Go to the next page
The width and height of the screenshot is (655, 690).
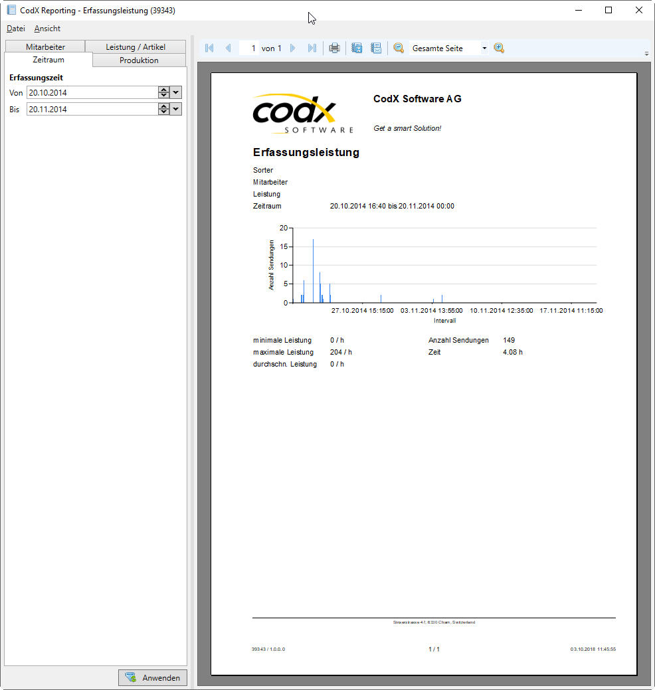(292, 48)
